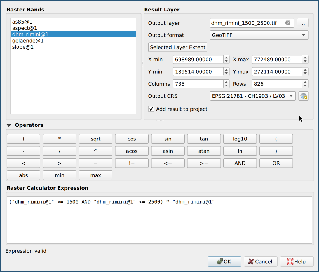Increment X min using the up arrow
Image resolution: width=319 pixels, height=272 pixels.
[x=226, y=58]
